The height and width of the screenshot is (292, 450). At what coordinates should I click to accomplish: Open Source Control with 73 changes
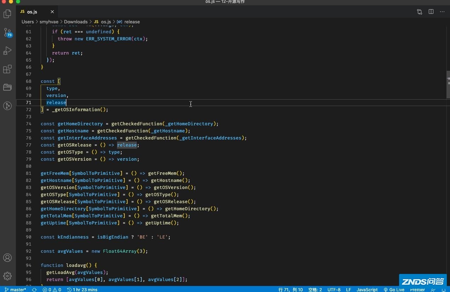pos(7,33)
